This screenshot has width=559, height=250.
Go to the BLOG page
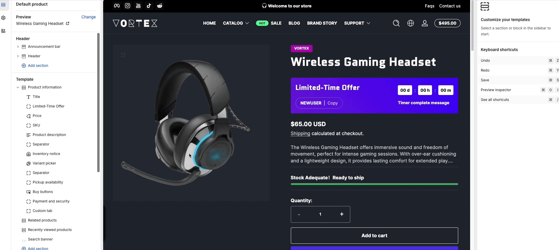pos(294,23)
